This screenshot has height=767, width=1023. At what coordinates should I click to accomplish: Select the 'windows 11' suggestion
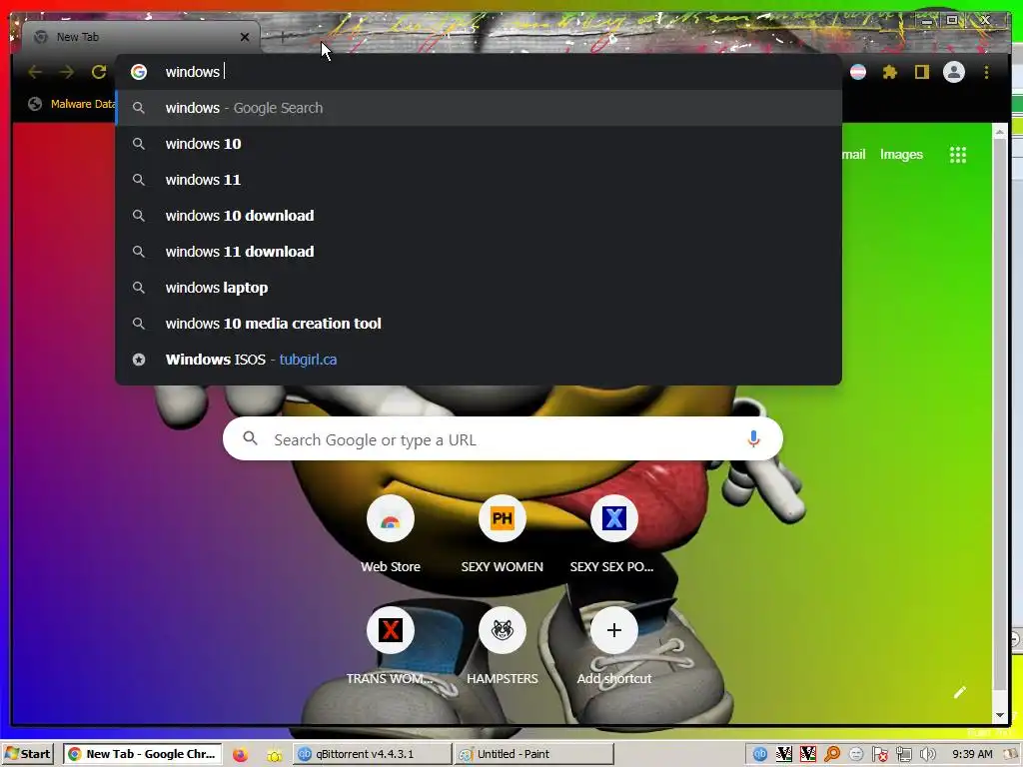[479, 180]
